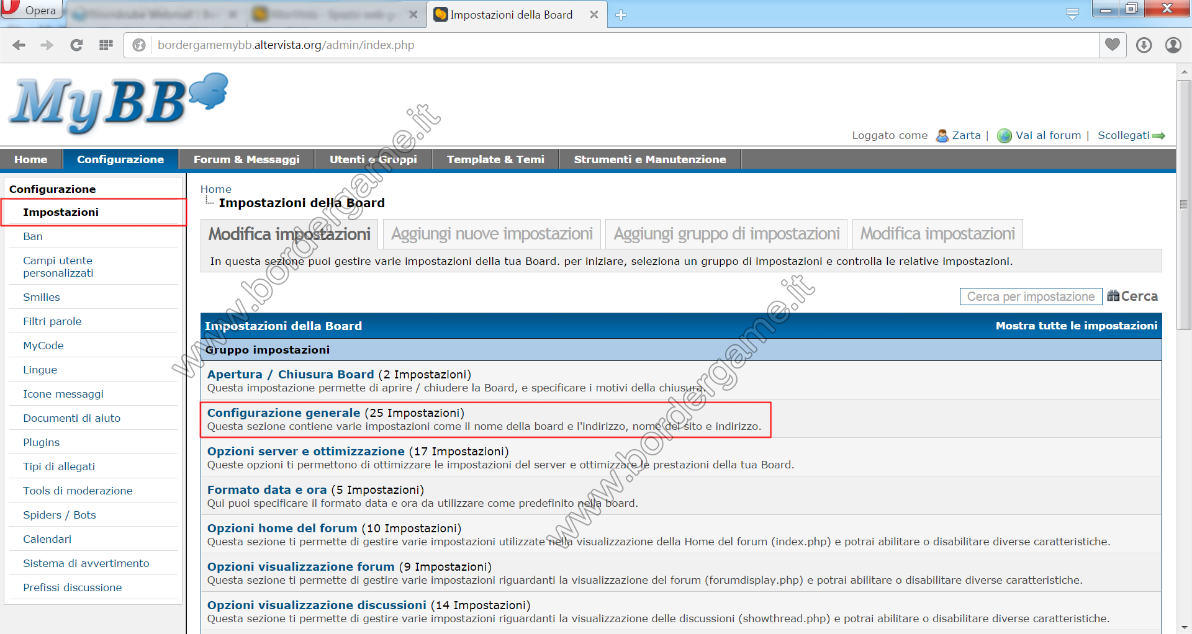This screenshot has height=634, width=1192.
Task: Open Apertura / Chiusura Board settings group
Action: [291, 374]
